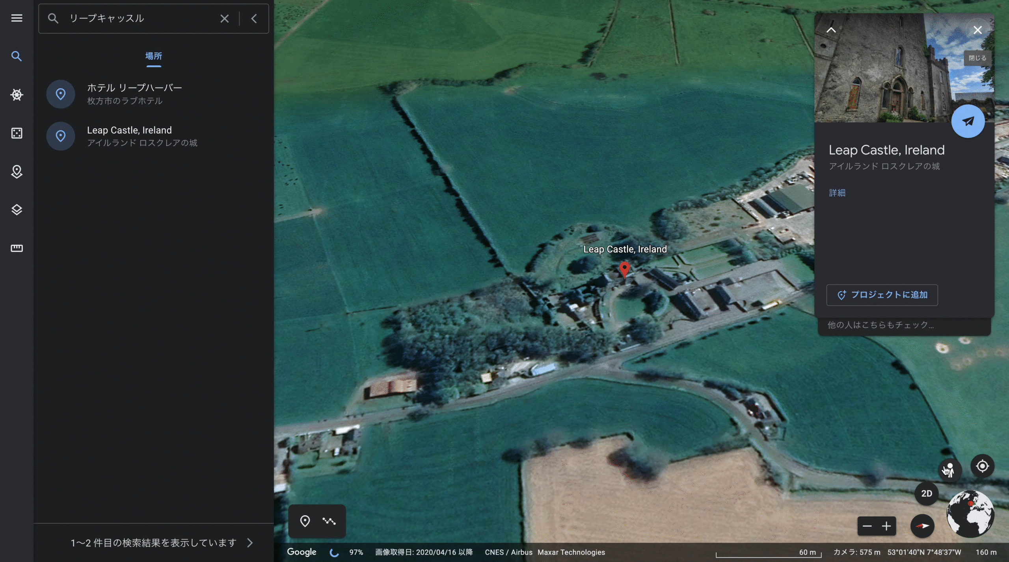Open the Voyager ship wheel icon
This screenshot has width=1009, height=562.
(17, 94)
